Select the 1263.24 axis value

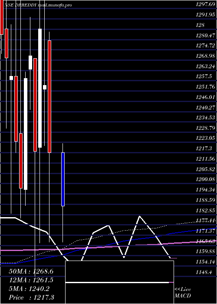[x=205, y=66]
